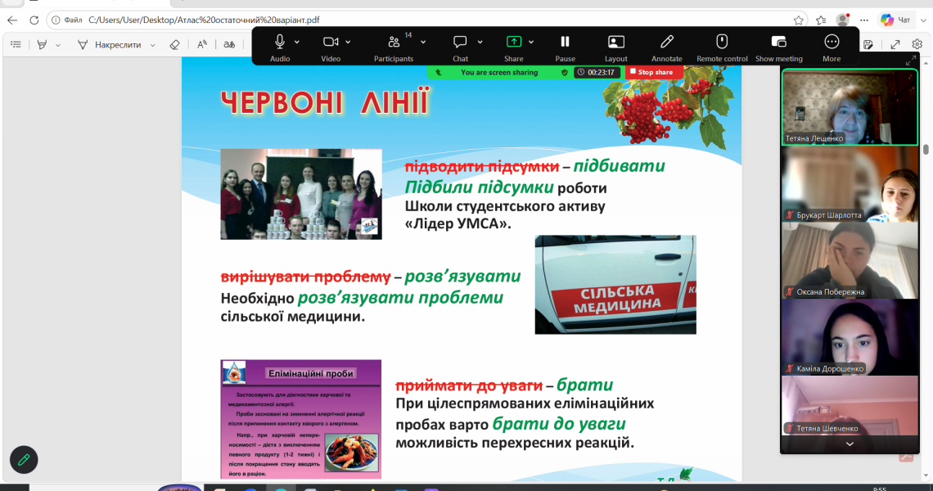Select the PDF highlight tool
Viewport: 933px width, 491px height.
[42, 45]
